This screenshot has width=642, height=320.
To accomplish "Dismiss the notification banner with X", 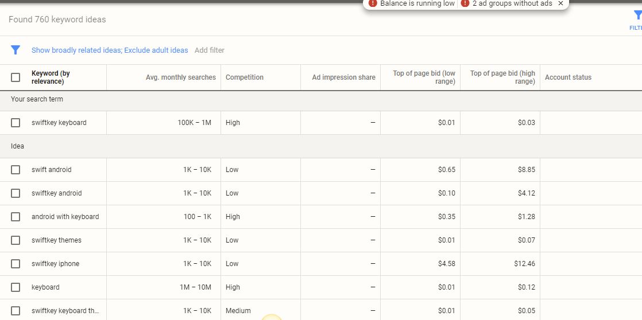I will click(x=561, y=3).
